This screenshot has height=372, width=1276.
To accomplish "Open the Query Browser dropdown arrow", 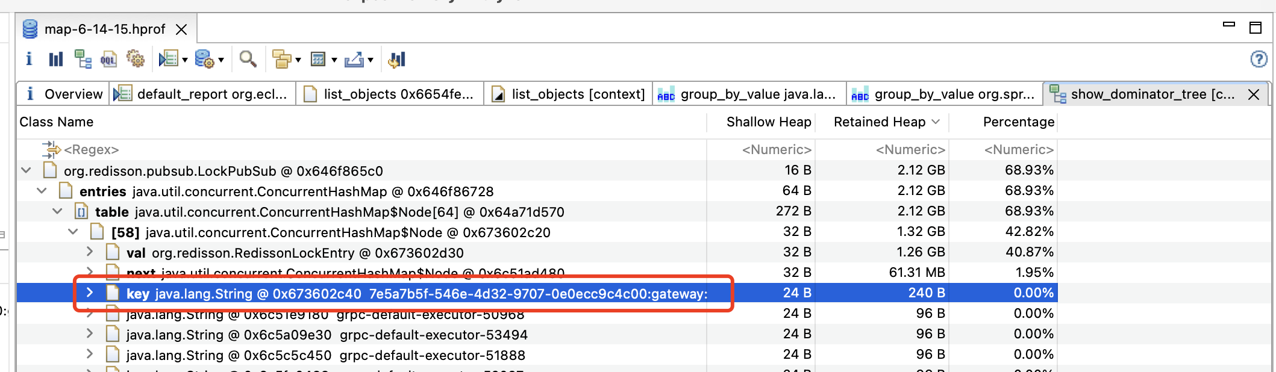I will point(221,60).
